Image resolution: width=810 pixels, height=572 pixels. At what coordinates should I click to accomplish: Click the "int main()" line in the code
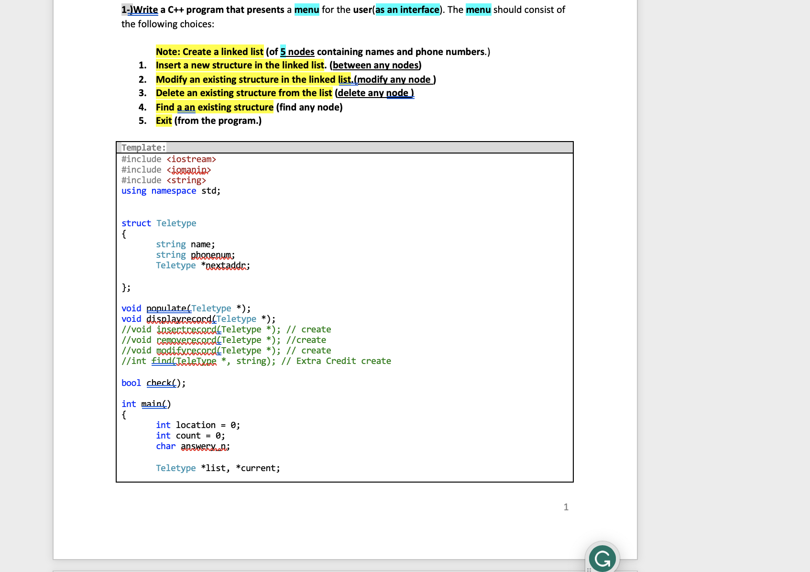coord(145,404)
